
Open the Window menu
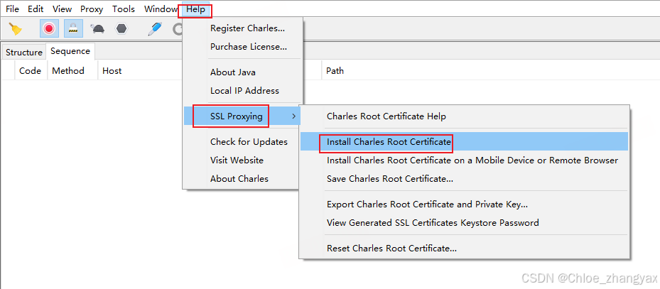click(x=161, y=9)
